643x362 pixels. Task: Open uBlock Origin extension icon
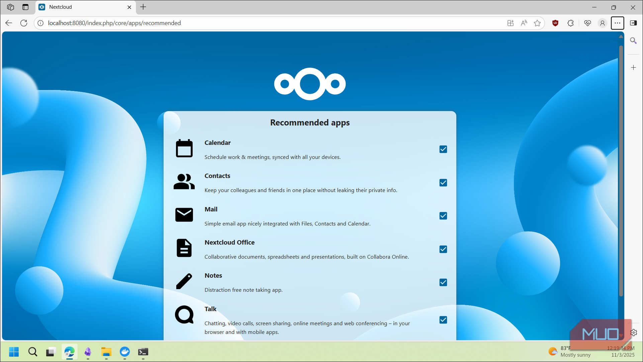tap(555, 23)
